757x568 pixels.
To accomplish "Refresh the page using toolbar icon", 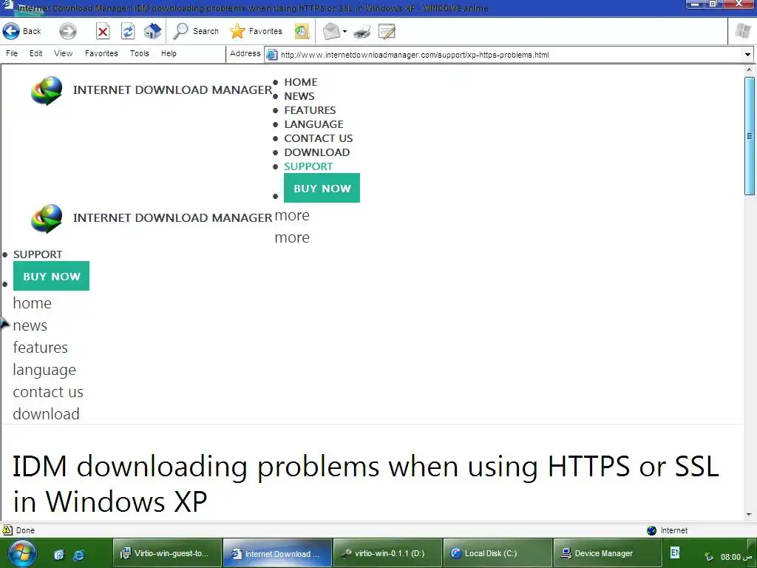I will pyautogui.click(x=127, y=31).
